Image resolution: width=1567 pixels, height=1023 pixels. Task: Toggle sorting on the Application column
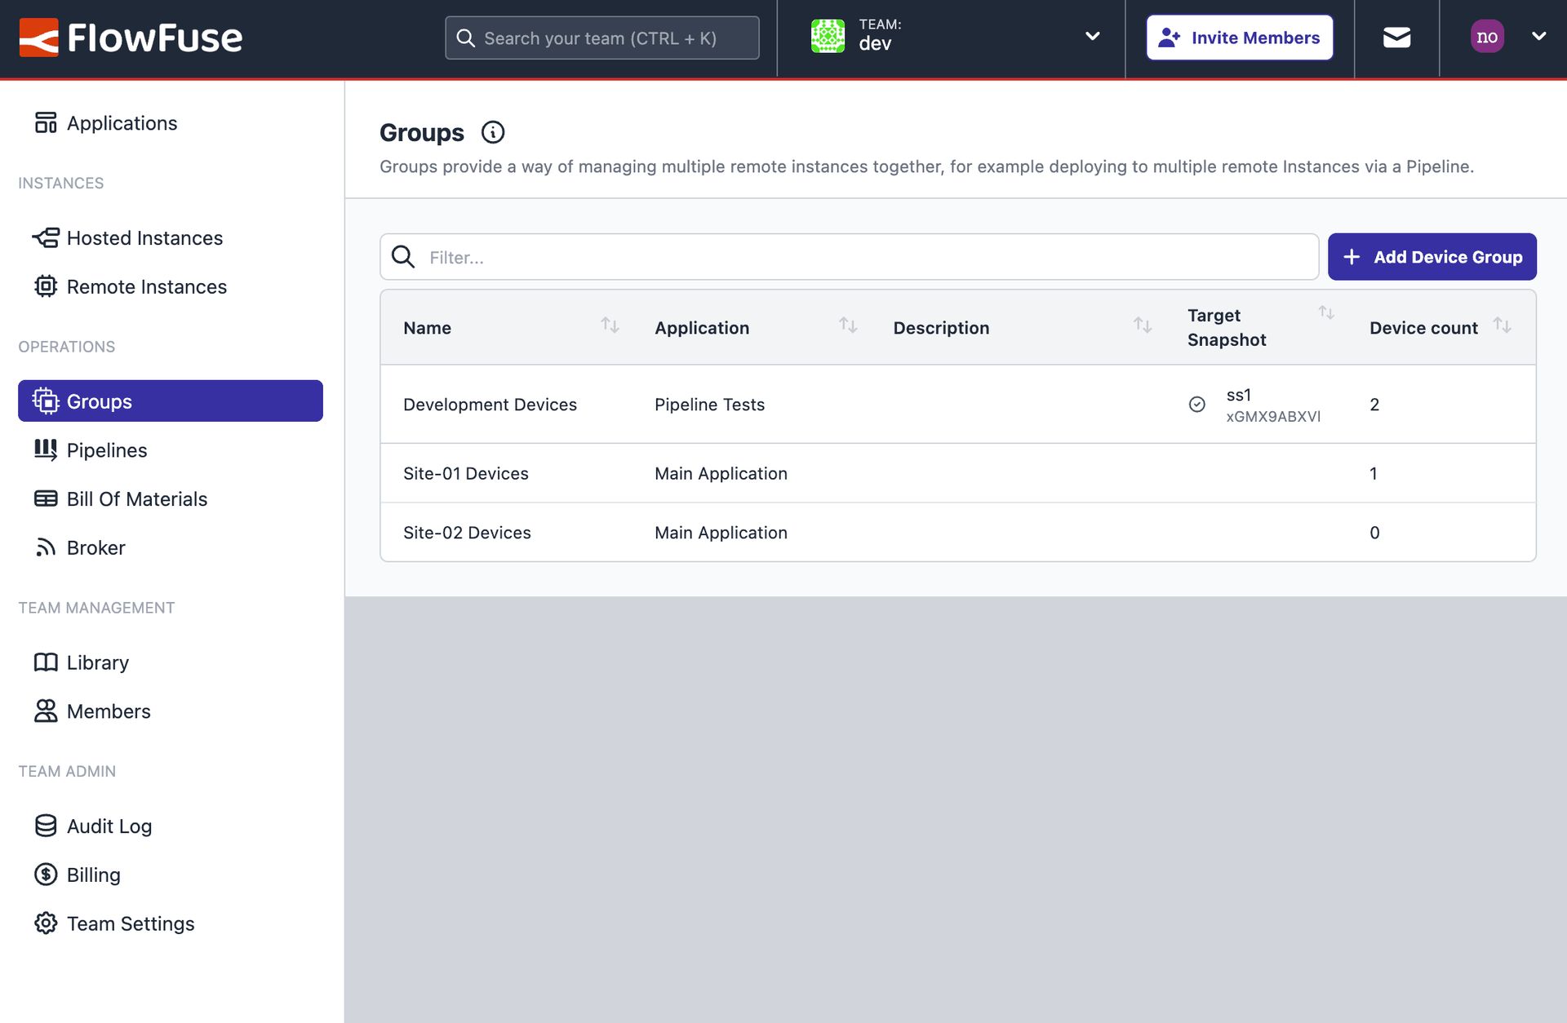(849, 325)
